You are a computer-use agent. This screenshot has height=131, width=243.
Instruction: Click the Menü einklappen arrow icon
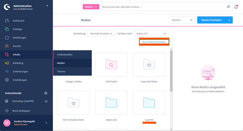click(x=7, y=111)
